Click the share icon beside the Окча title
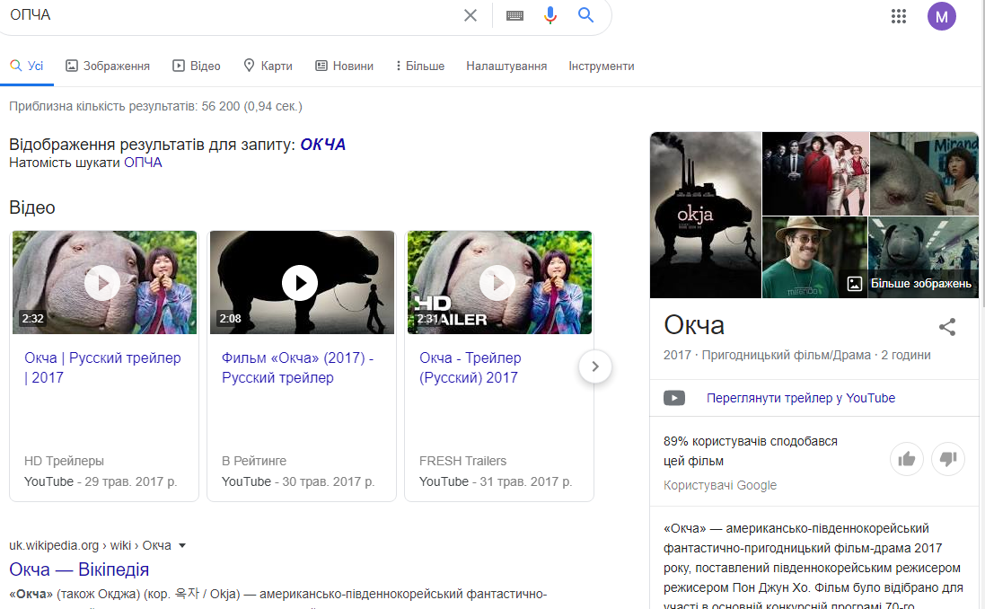The height and width of the screenshot is (609, 985). click(947, 328)
